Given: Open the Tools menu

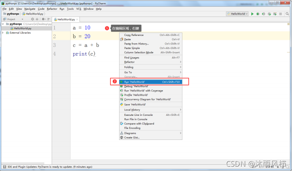Looking at the screenshot, I should coord(70,9).
